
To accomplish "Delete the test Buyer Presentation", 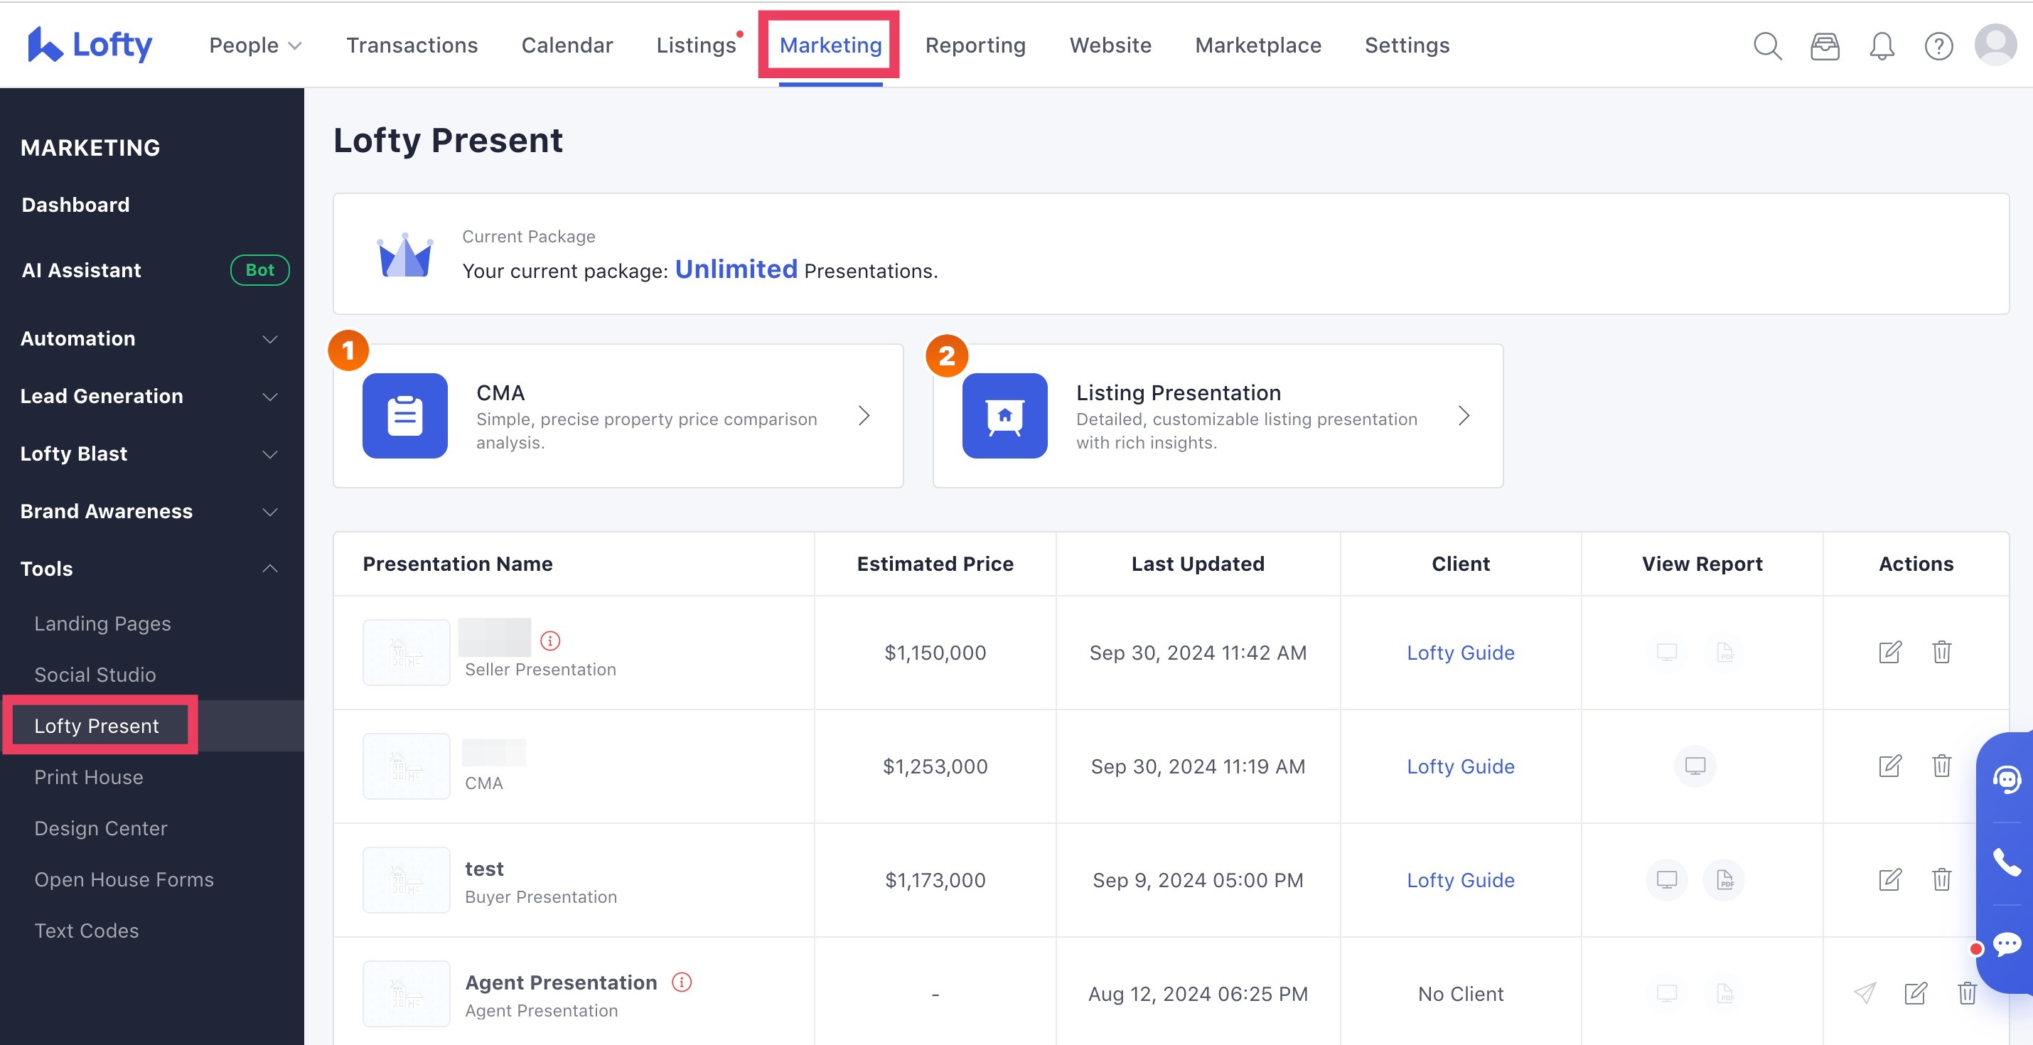I will pyautogui.click(x=1941, y=879).
